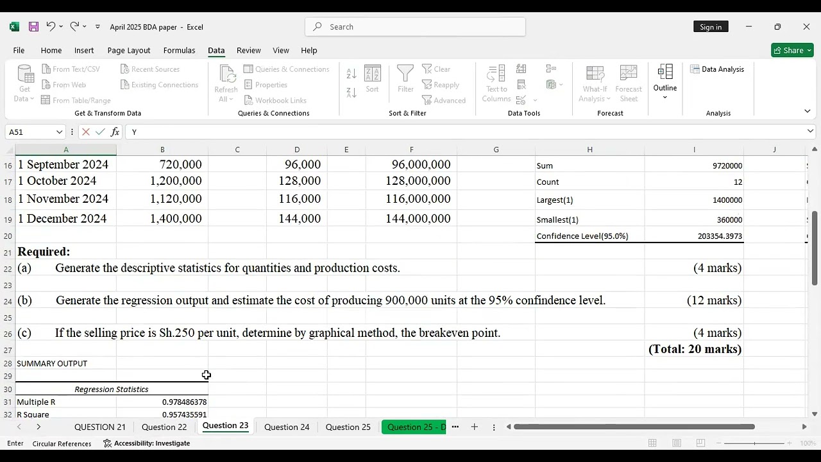Expand the Data Validation dropdown arrow
Screen dimensions: 821x462
[535, 100]
